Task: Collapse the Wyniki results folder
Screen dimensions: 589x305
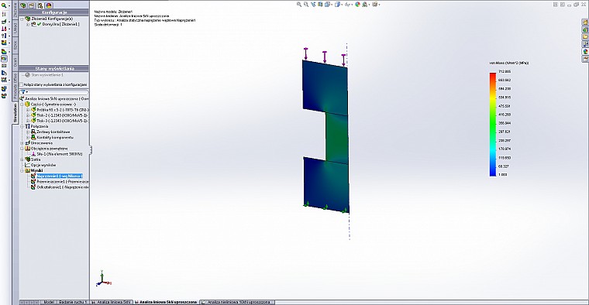Action: (22, 170)
